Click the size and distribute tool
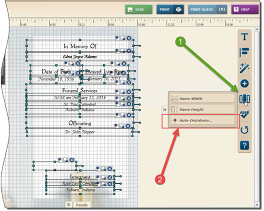The width and height of the screenshot is (264, 211). click(x=245, y=99)
